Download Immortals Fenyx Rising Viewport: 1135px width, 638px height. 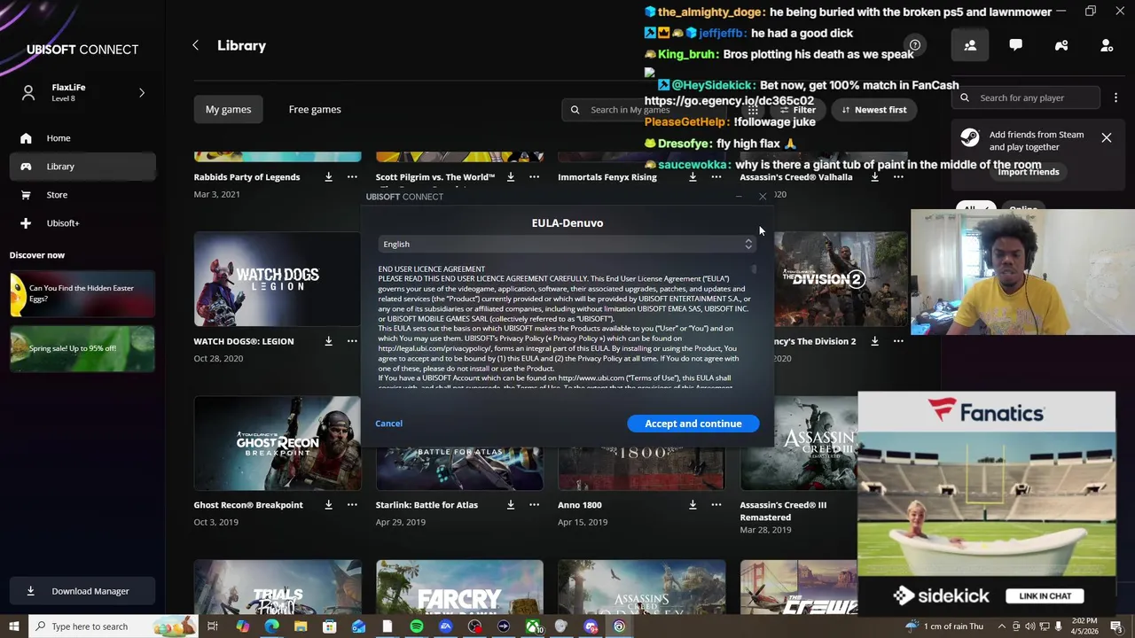click(x=693, y=177)
